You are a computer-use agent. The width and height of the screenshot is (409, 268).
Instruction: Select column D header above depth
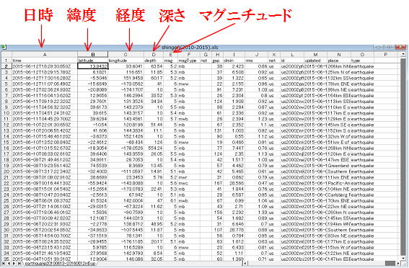(x=154, y=55)
